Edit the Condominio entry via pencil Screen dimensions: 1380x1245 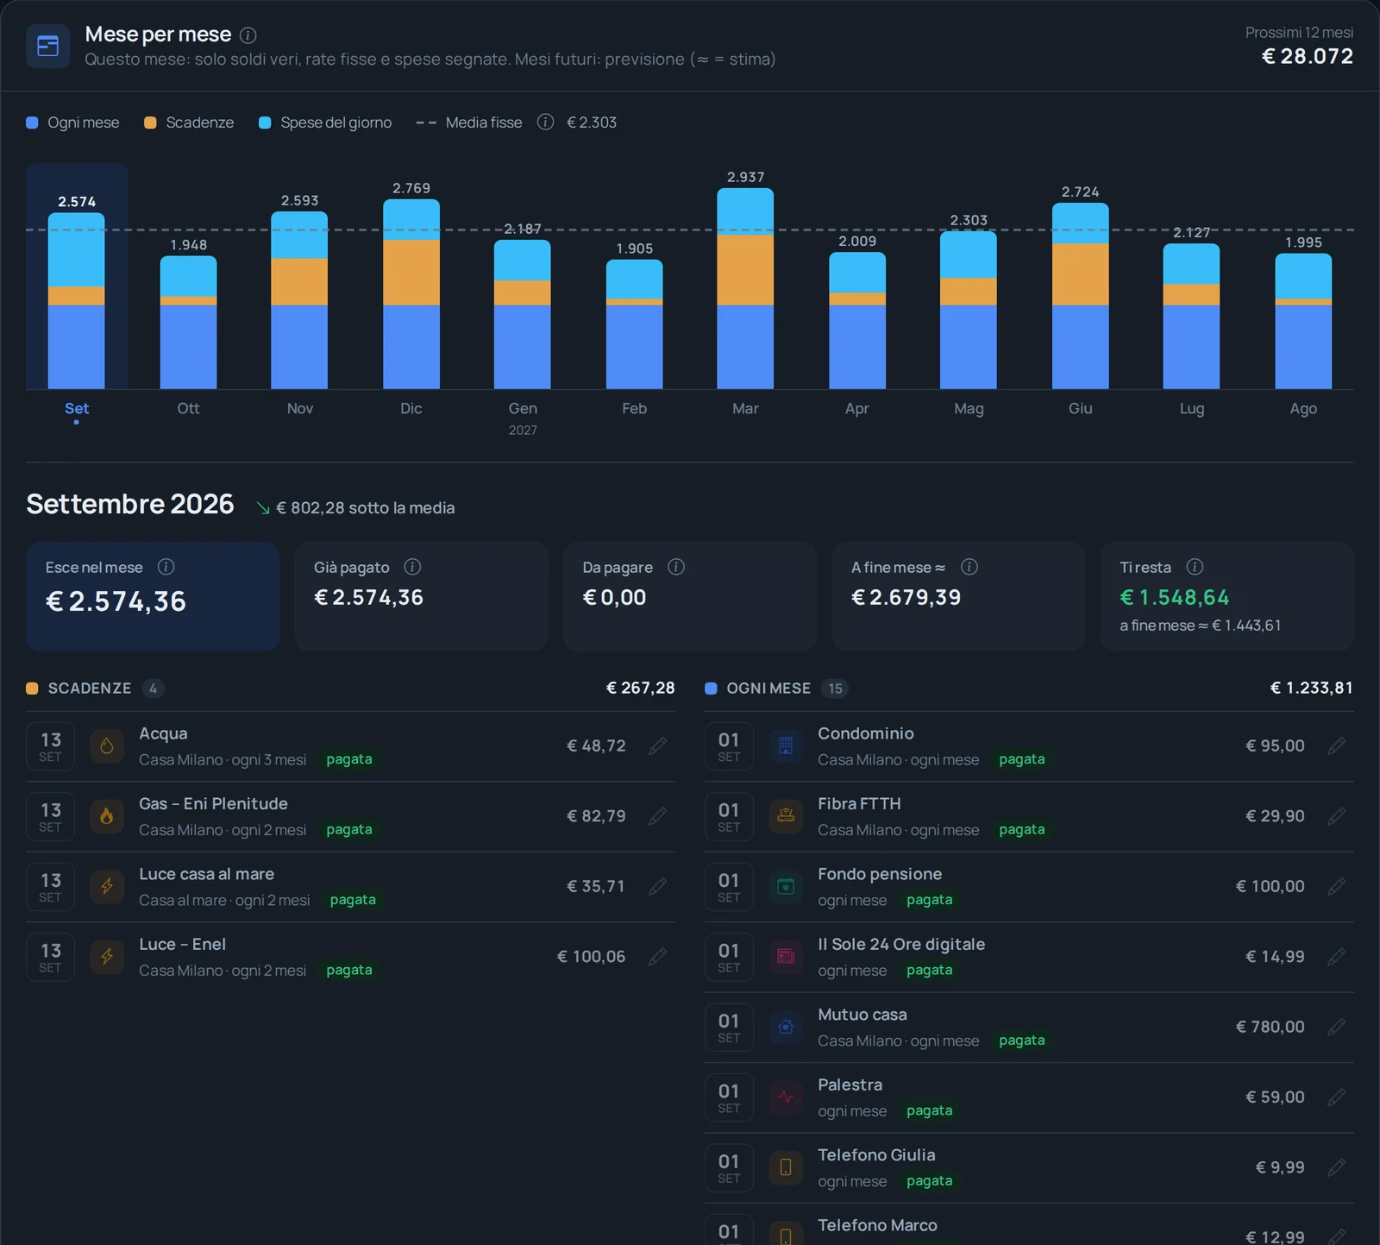point(1337,745)
